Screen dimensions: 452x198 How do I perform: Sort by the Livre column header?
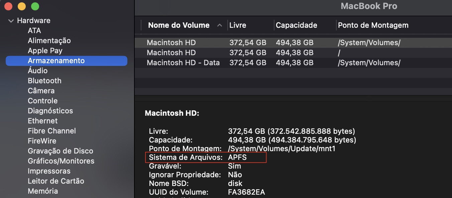pyautogui.click(x=238, y=25)
